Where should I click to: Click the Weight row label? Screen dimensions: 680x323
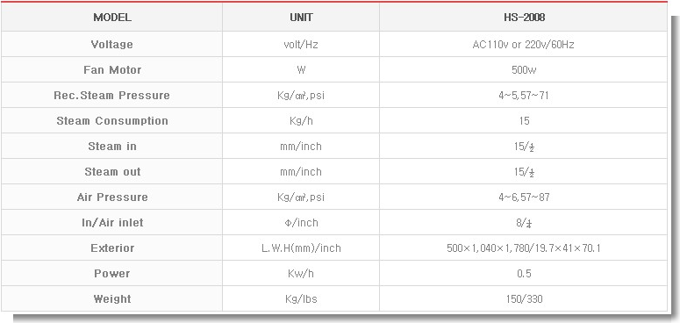tap(112, 299)
